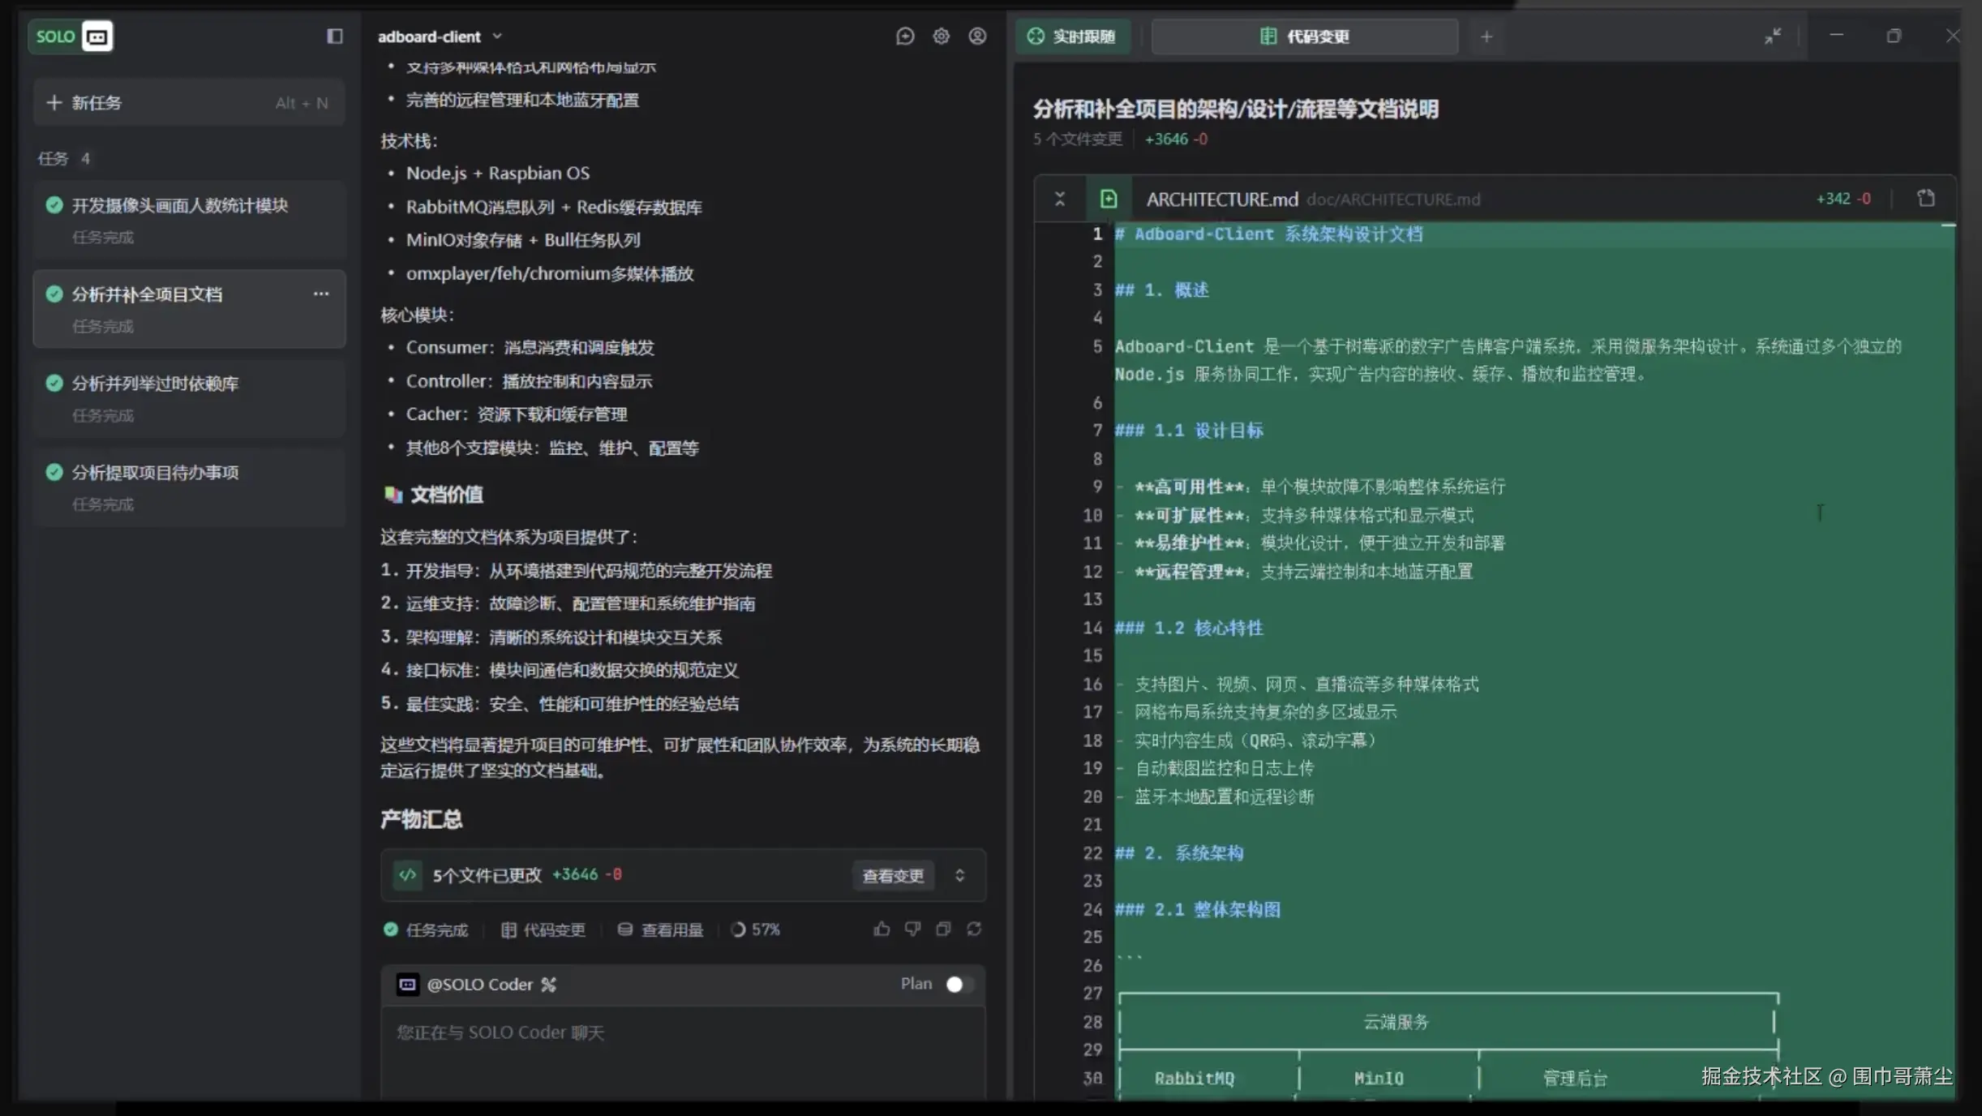Screen dimensions: 1982x1116
Task: Click the Consumer: 消息消费和调度触发 bullet
Action: click(x=530, y=348)
